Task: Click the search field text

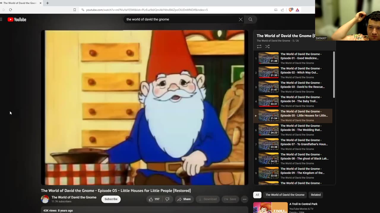Action: [x=148, y=19]
